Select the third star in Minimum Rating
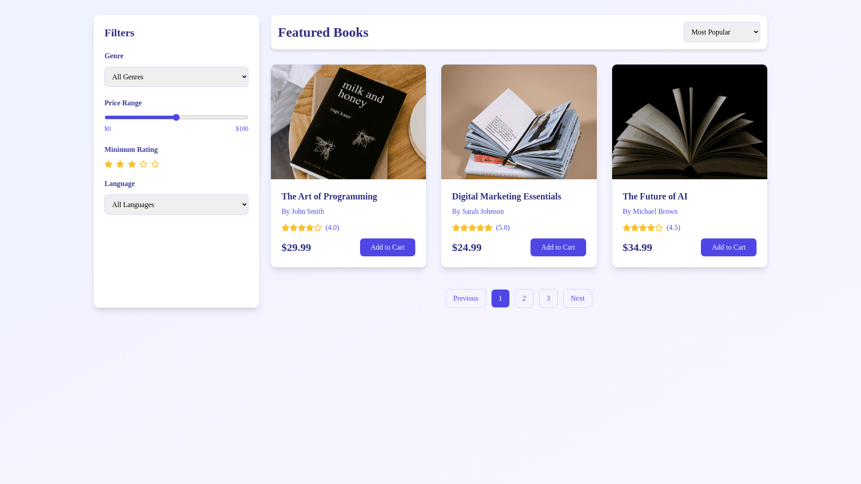Image resolution: width=861 pixels, height=484 pixels. click(132, 164)
